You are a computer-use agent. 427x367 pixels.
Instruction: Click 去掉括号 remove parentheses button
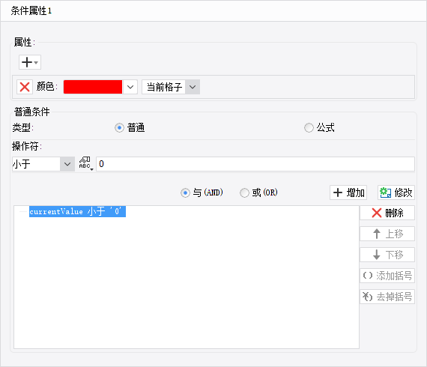pyautogui.click(x=387, y=297)
